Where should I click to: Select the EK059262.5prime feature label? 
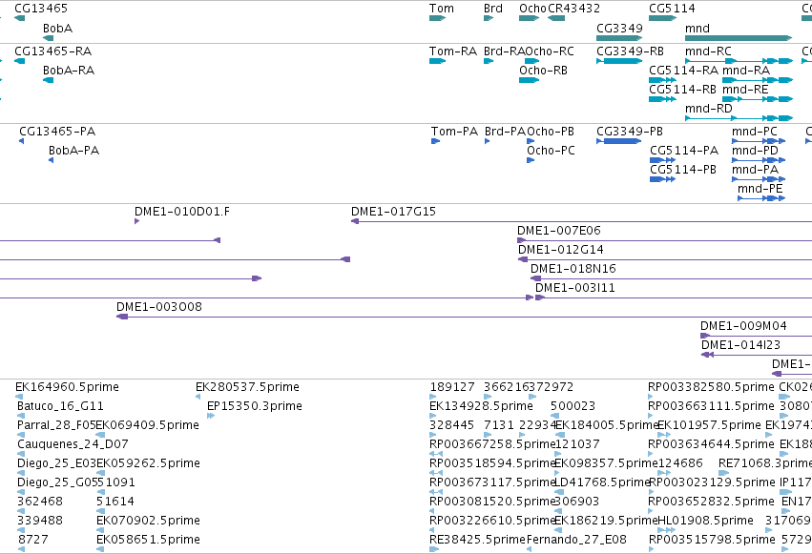point(149,464)
